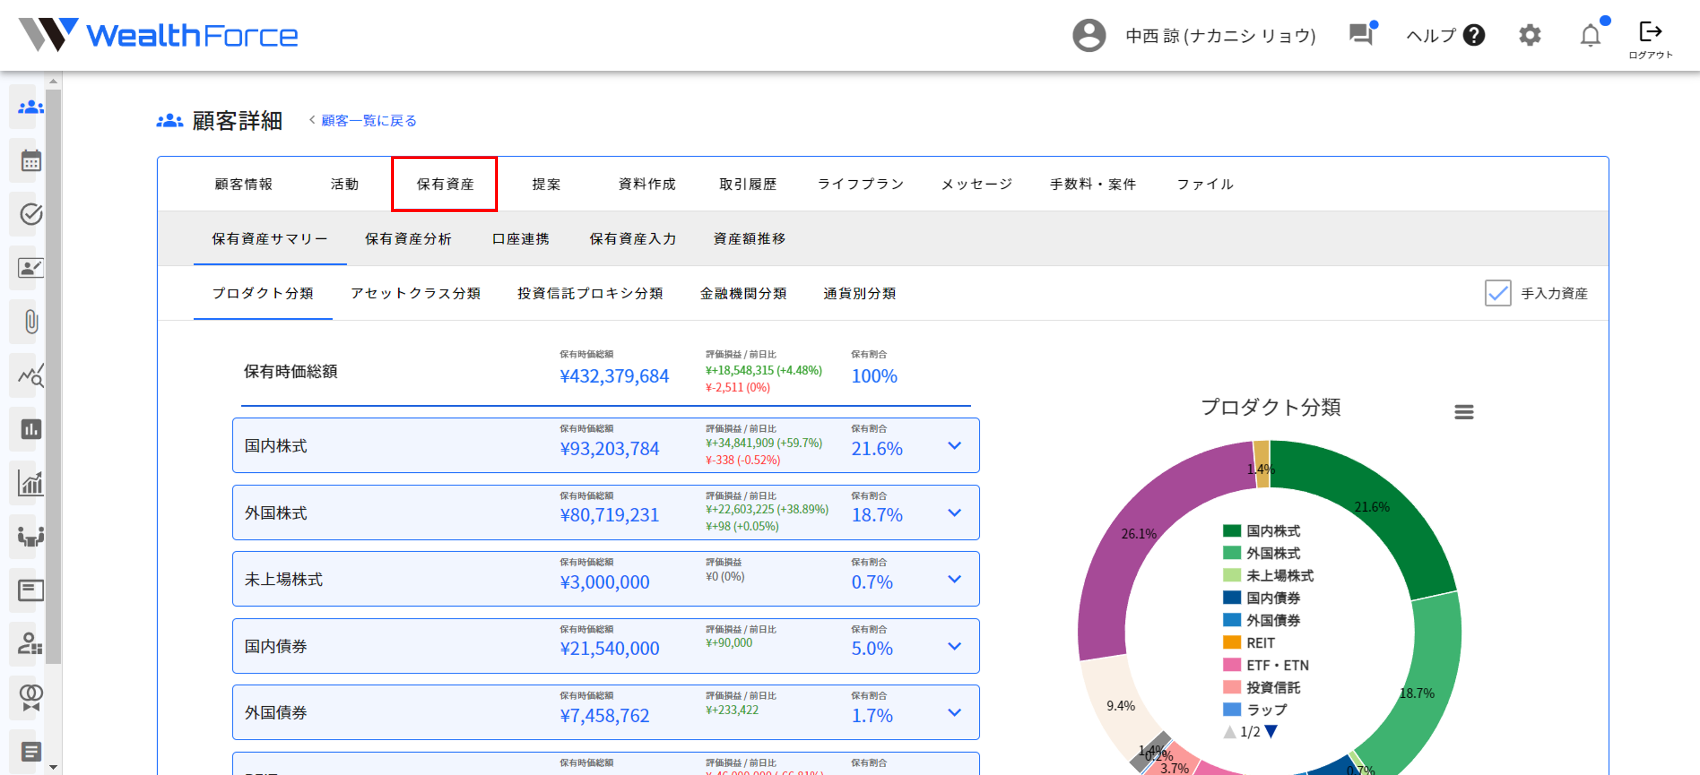The image size is (1700, 775).
Task: Click the notification bell icon
Action: coord(1590,35)
